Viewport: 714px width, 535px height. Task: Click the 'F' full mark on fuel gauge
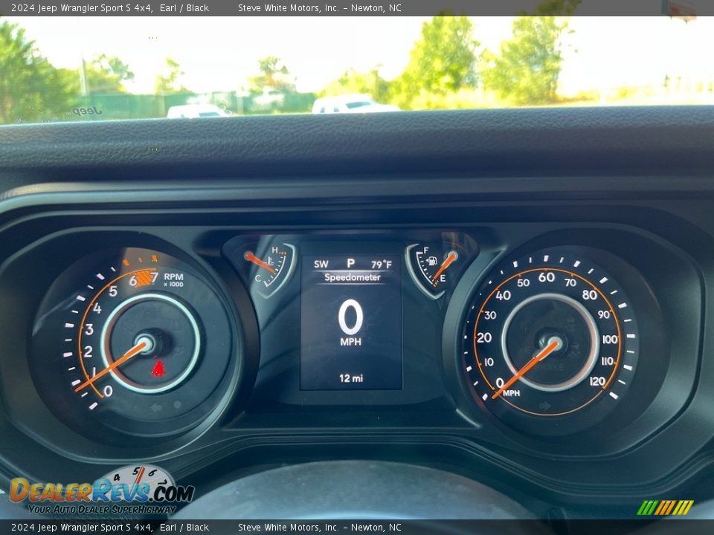pyautogui.click(x=426, y=250)
